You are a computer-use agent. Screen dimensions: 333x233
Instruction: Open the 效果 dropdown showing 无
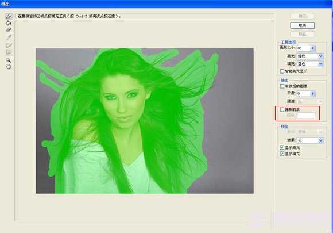click(310, 140)
